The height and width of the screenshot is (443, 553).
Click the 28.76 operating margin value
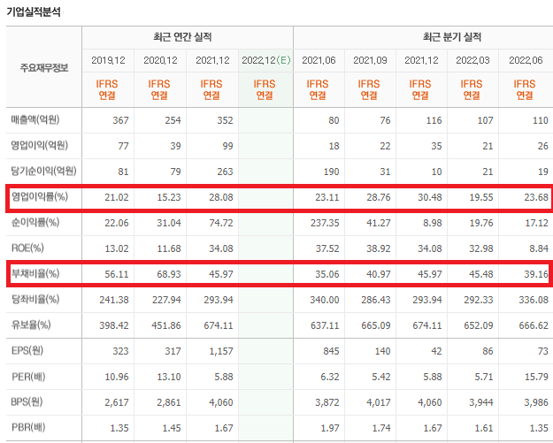point(379,197)
